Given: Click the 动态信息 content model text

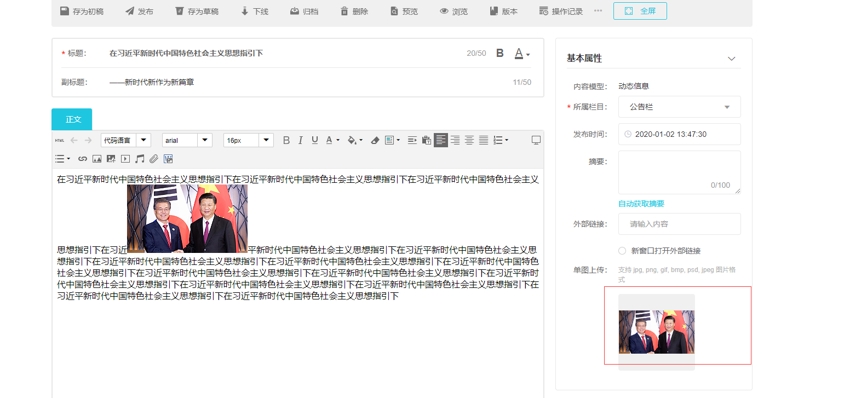Looking at the screenshot, I should point(634,86).
